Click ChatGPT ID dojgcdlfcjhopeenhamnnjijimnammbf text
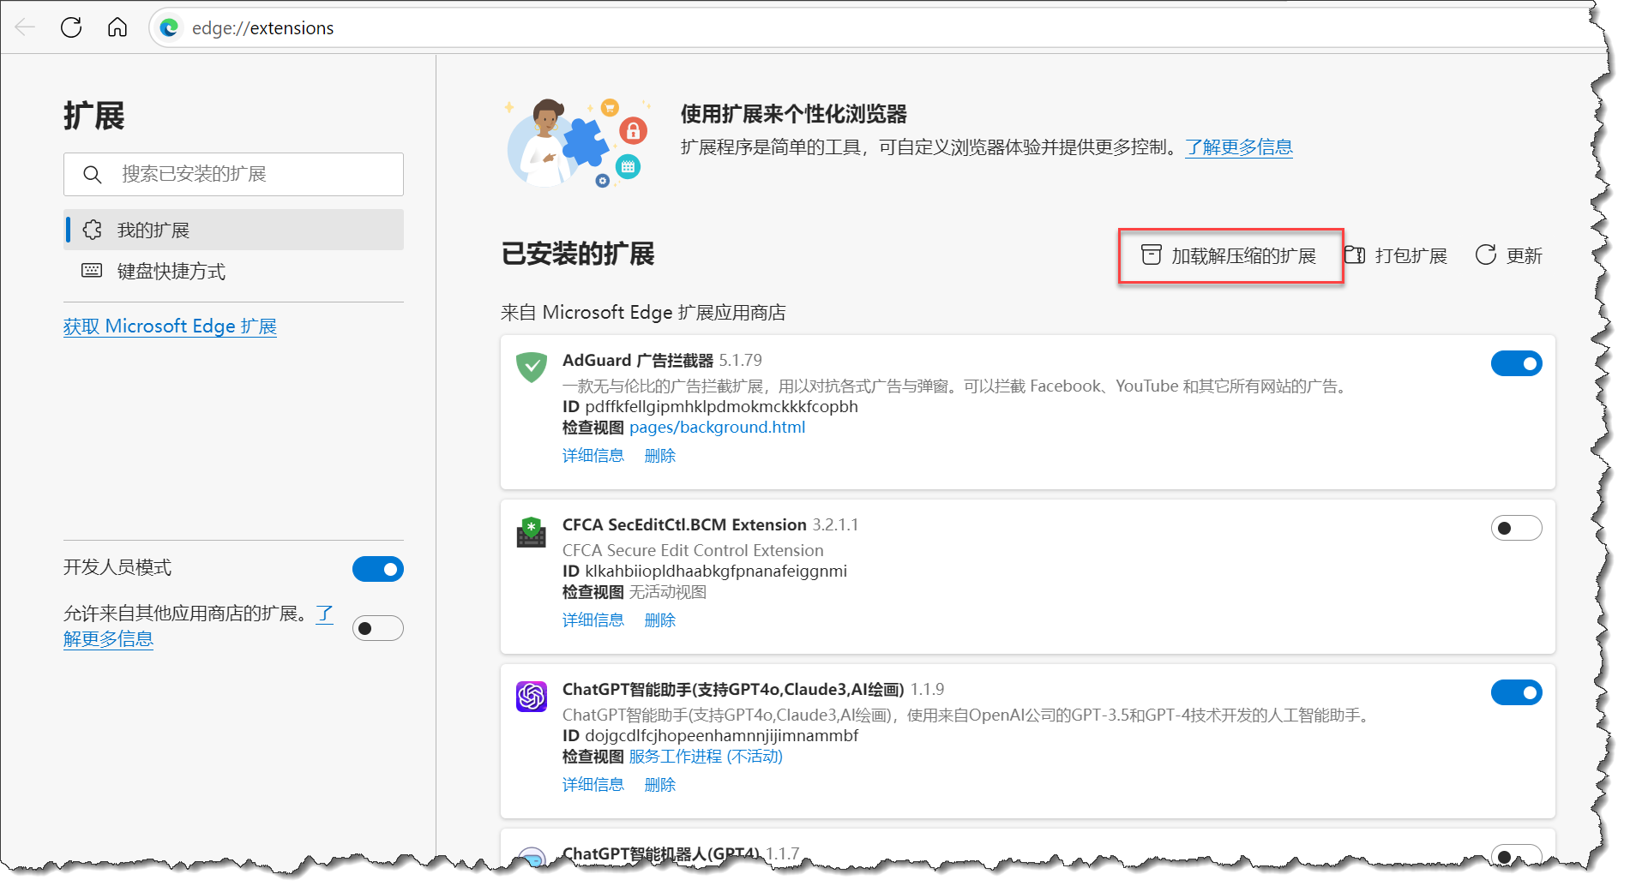 coord(710,736)
